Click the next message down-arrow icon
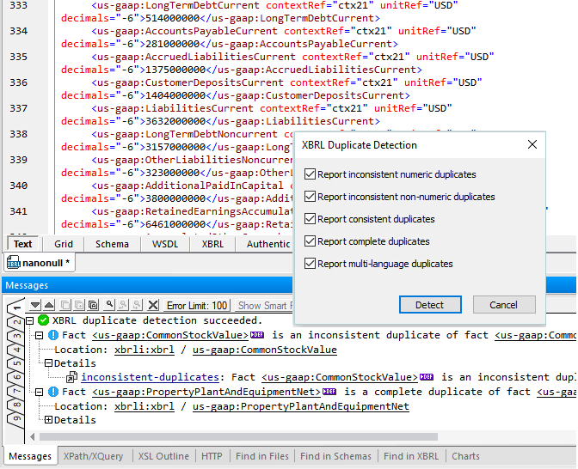578x469 pixels. [x=36, y=305]
